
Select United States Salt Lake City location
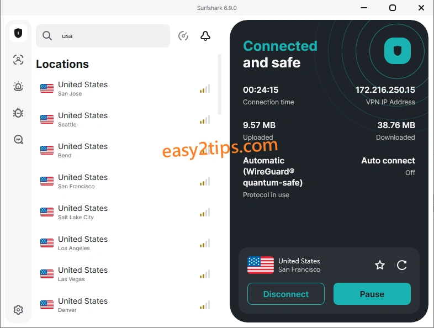point(125,212)
